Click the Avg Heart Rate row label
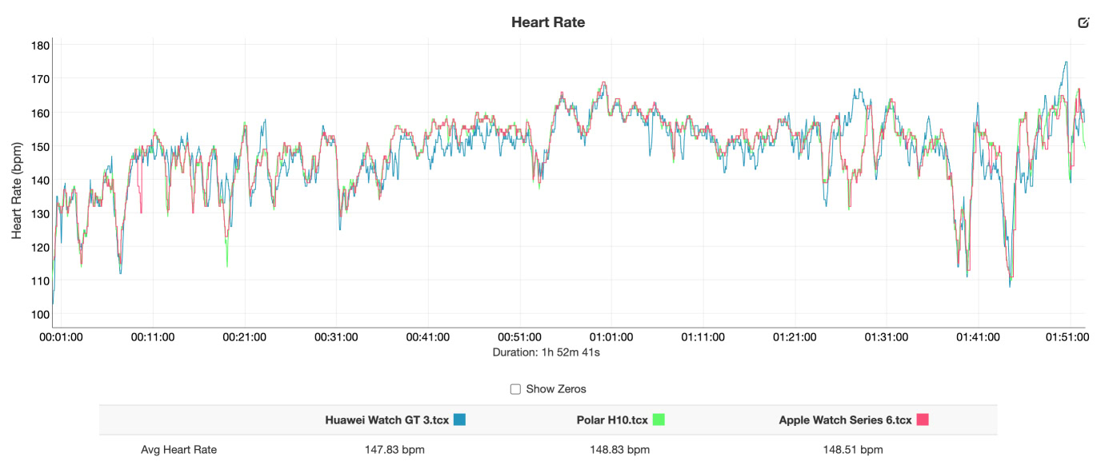This screenshot has width=1097, height=469. pyautogui.click(x=178, y=450)
